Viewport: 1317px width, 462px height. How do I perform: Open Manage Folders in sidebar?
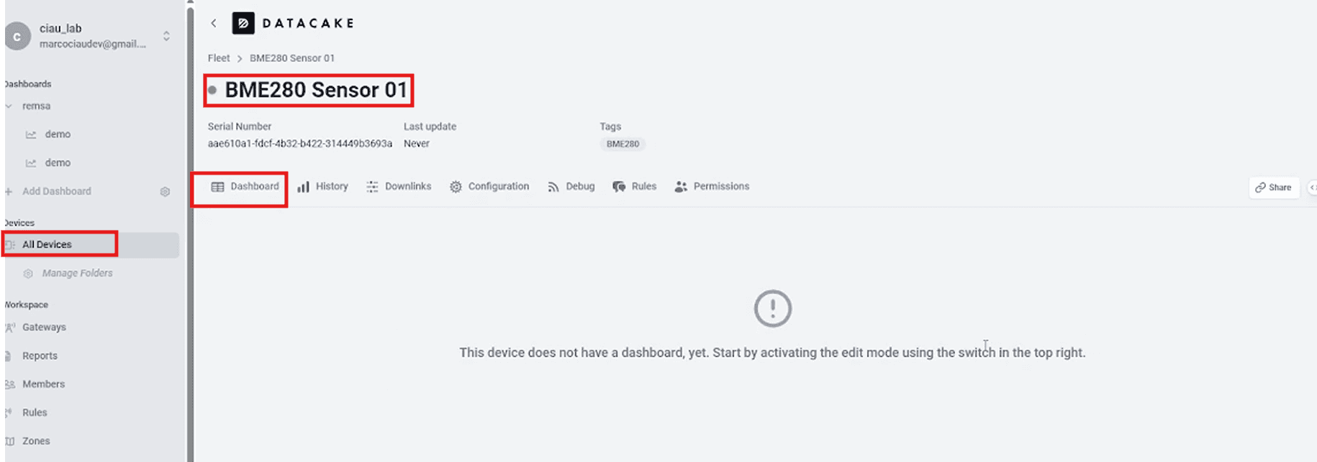pyautogui.click(x=77, y=273)
